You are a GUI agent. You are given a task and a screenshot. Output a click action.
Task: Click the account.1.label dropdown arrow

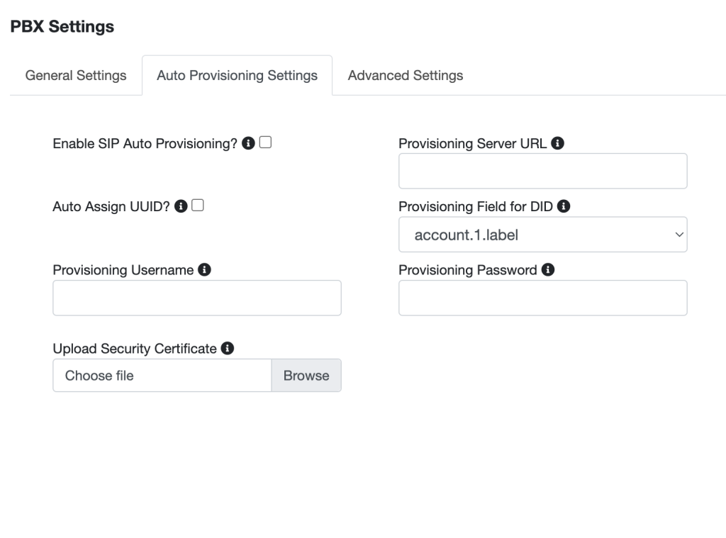tap(678, 235)
